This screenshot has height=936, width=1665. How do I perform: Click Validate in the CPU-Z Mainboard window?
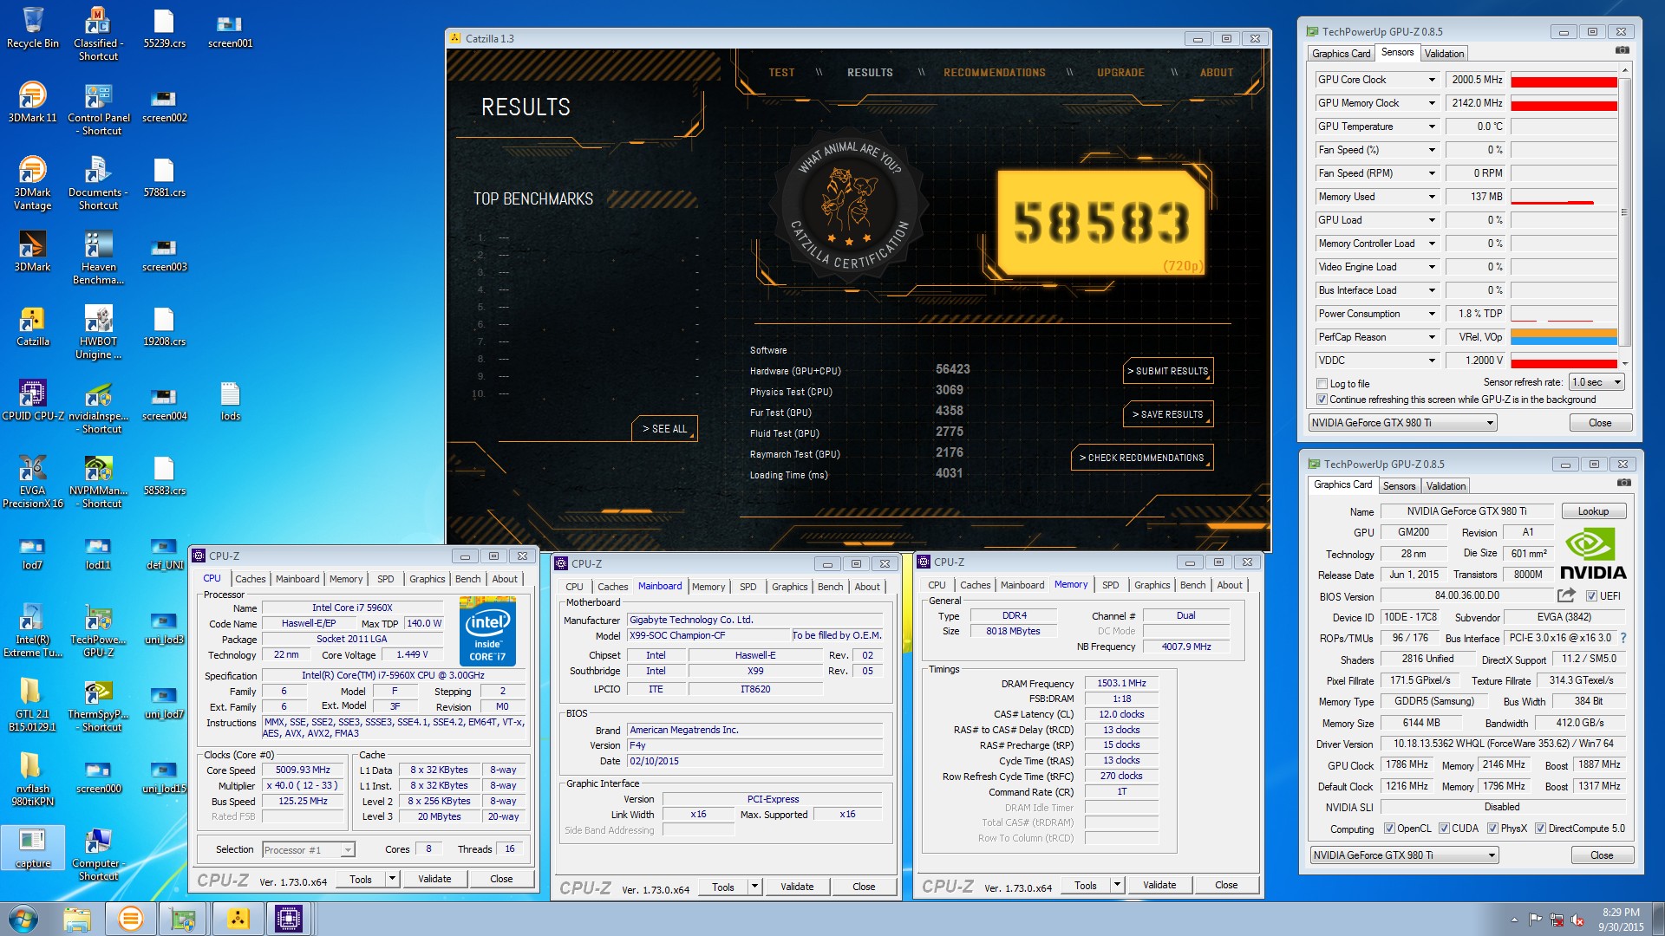(x=797, y=887)
